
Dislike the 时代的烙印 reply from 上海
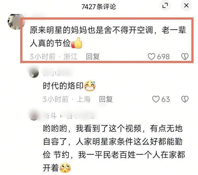185,99
